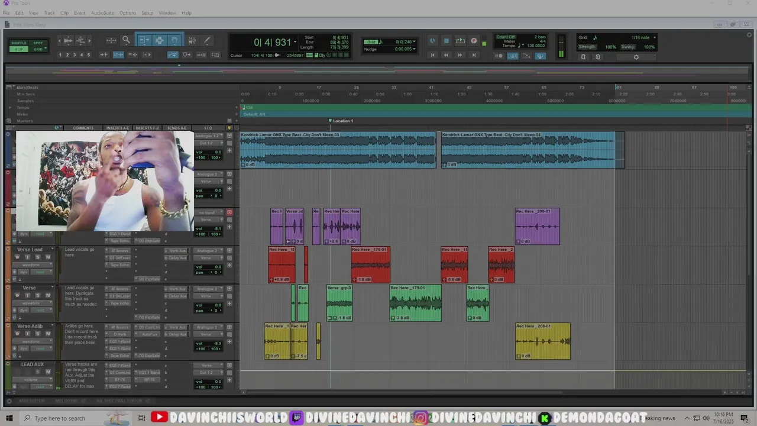
Task: Open the Clip menu
Action: click(64, 13)
